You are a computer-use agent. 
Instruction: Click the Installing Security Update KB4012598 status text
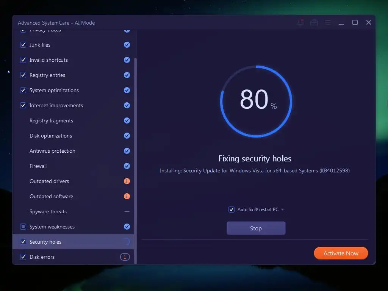[x=255, y=171]
